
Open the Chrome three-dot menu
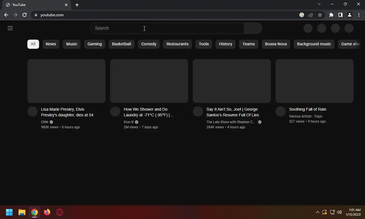358,15
